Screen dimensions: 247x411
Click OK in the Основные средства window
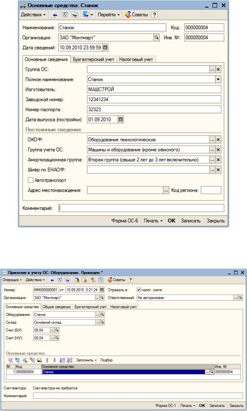pos(171,221)
